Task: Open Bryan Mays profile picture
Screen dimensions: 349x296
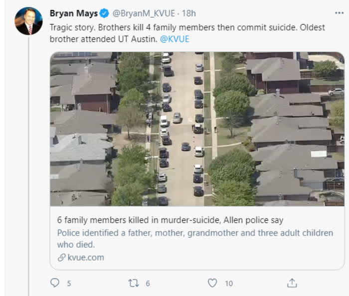Action: point(28,21)
